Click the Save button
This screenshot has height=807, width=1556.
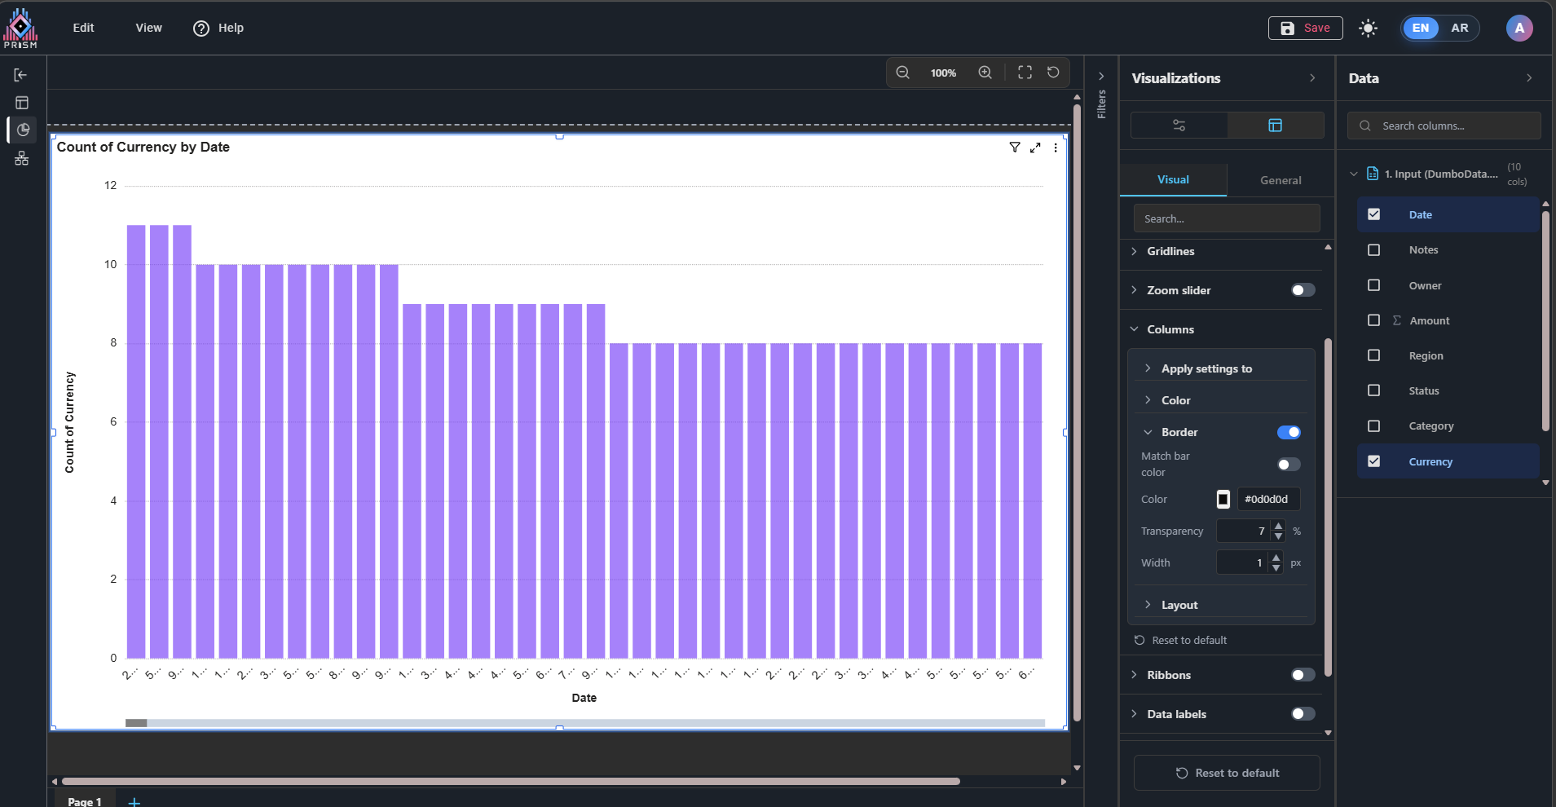coord(1305,28)
